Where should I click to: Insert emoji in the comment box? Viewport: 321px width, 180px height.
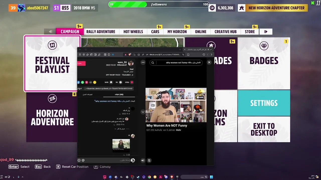79,160
